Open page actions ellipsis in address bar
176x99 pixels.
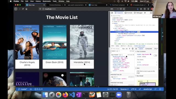pyautogui.click(x=117, y=9)
